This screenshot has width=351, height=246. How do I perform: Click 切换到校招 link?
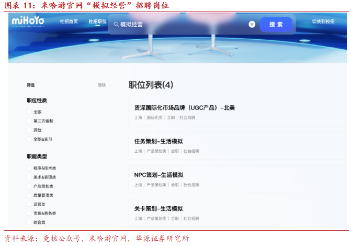[323, 22]
